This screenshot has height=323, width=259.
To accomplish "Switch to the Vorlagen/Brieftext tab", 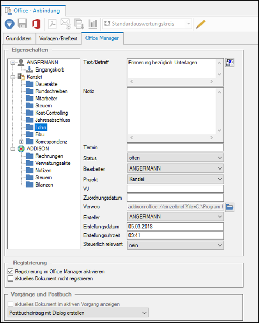I will tap(58, 38).
